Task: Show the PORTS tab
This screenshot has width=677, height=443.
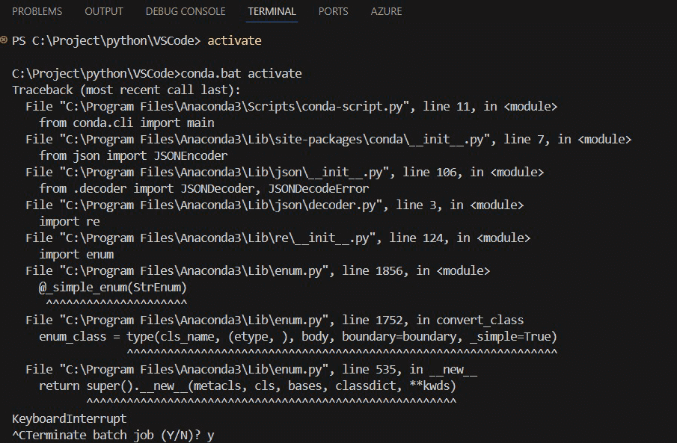Action: click(333, 11)
